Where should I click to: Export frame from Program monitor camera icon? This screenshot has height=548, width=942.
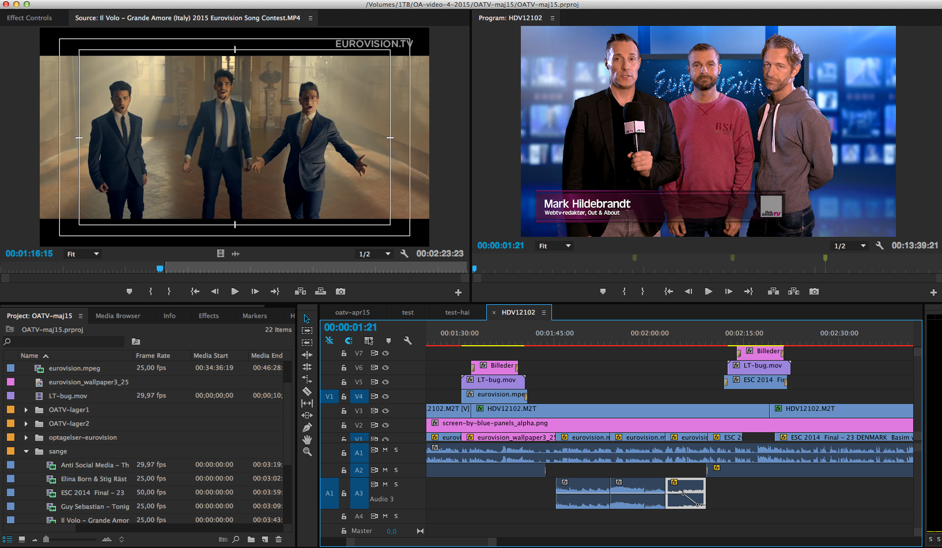point(814,292)
